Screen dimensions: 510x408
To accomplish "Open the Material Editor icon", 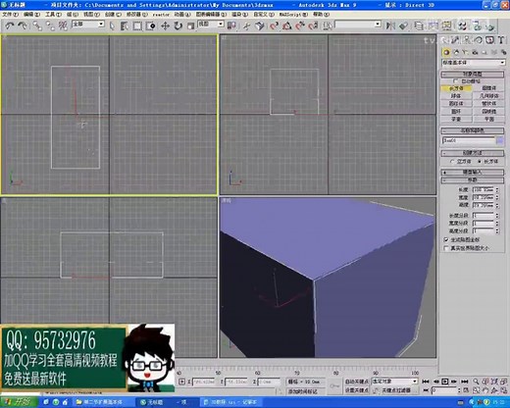I will (462, 25).
